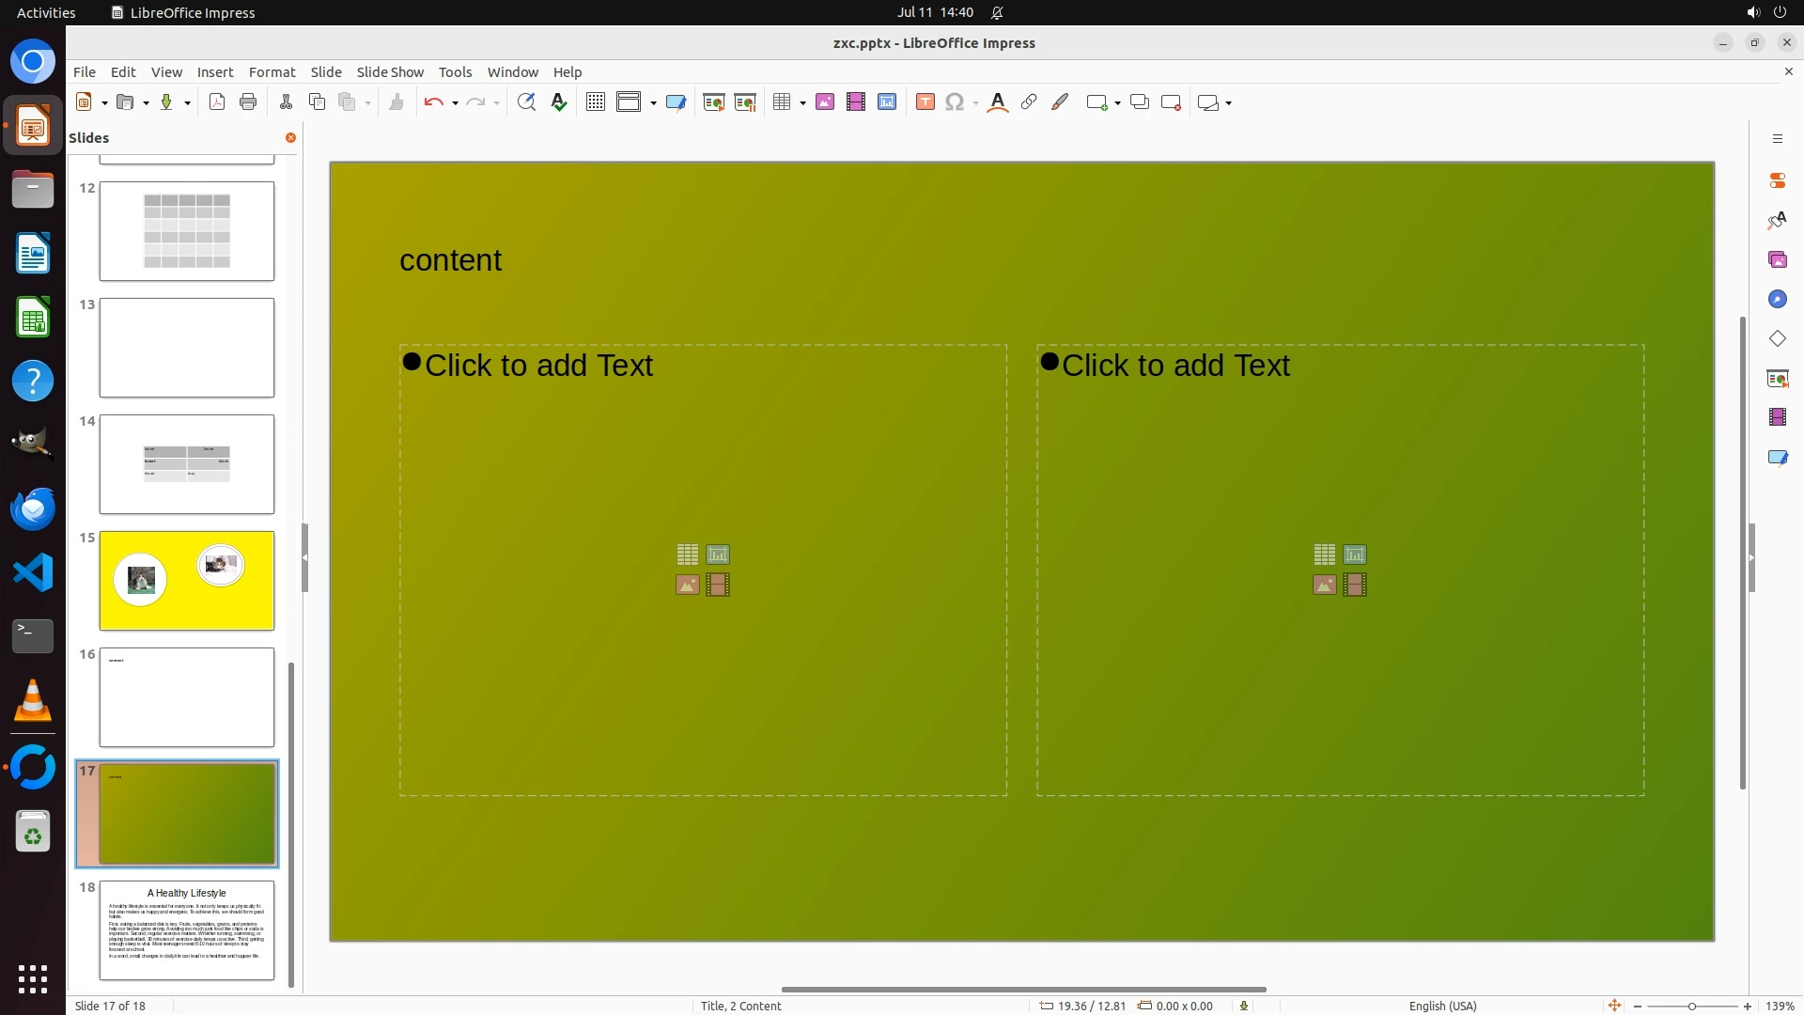This screenshot has height=1015, width=1804.
Task: Open the Format menu
Action: [x=272, y=72]
